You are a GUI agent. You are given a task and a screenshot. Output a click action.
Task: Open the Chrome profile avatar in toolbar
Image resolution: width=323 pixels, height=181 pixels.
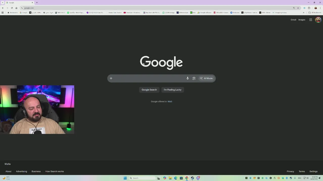click(315, 8)
